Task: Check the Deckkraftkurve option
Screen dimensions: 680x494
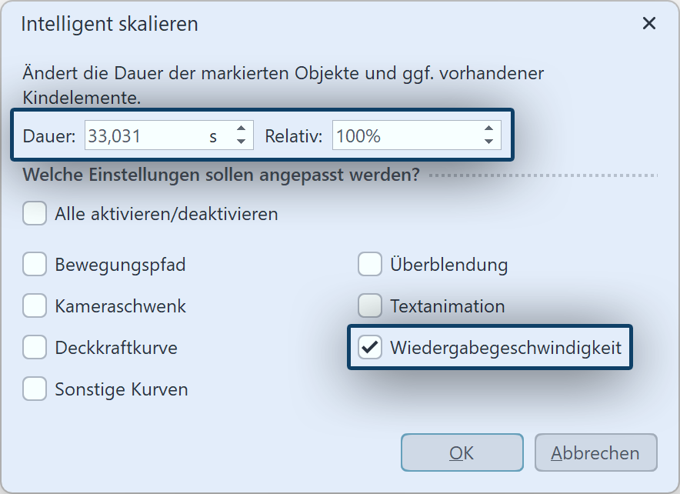Action: click(35, 348)
